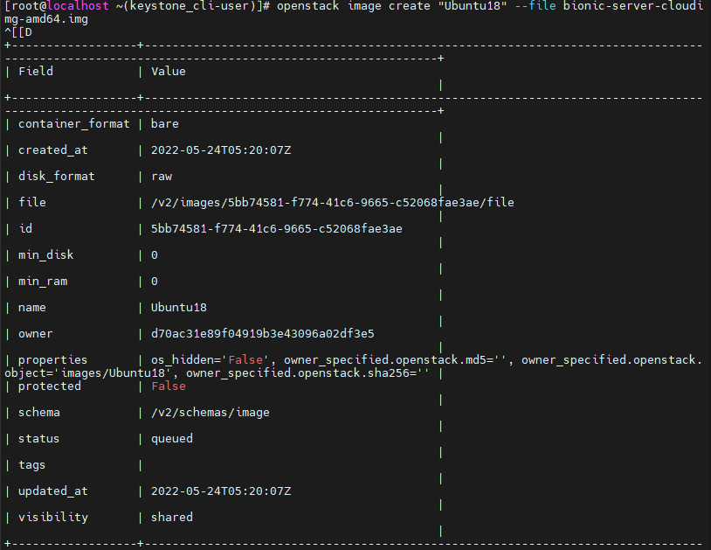
Task: Select the 'owner' field name
Action: pos(35,334)
